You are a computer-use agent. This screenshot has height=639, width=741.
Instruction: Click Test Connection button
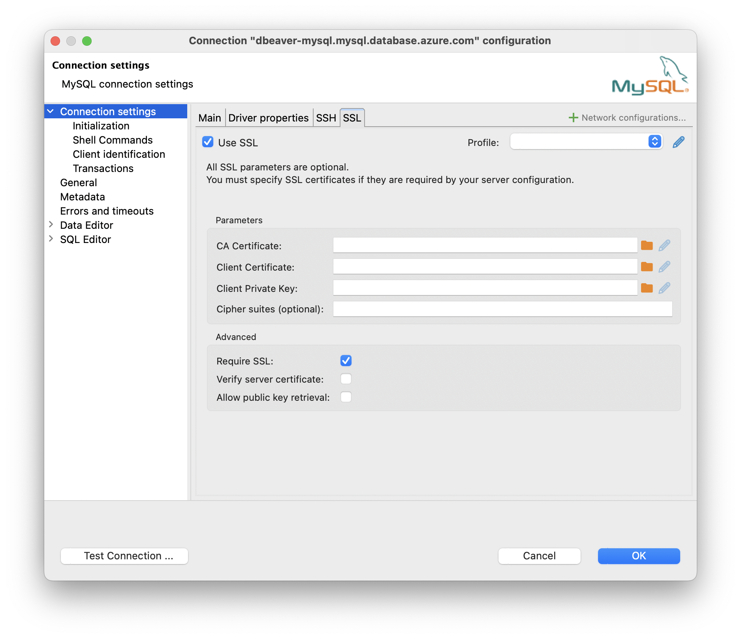124,556
